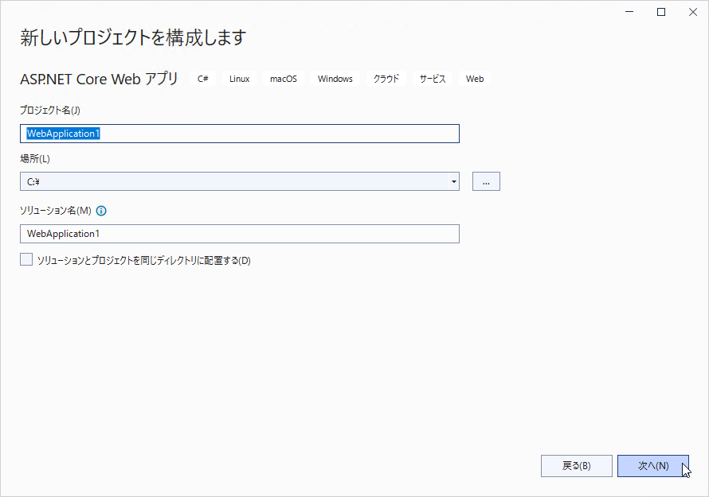
Task: Click the ASP.NET Core Web アプリ heading
Action: 99,79
